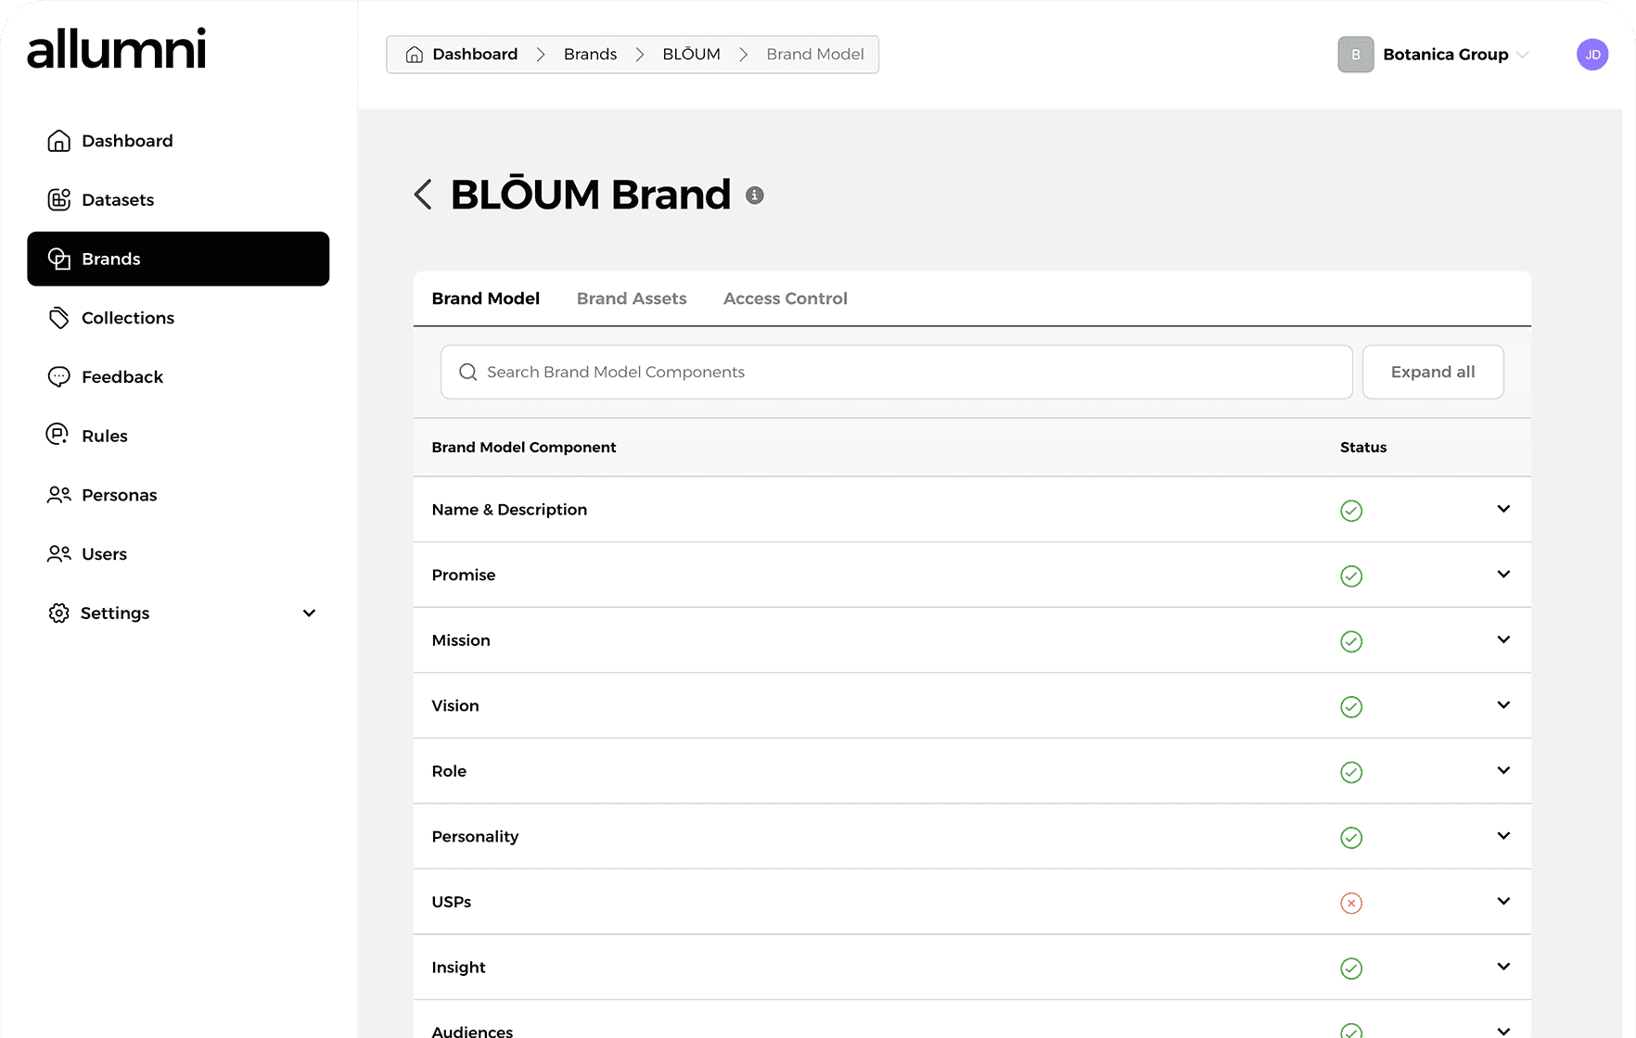Click the green check status on Promise
The image size is (1636, 1038).
point(1351,576)
